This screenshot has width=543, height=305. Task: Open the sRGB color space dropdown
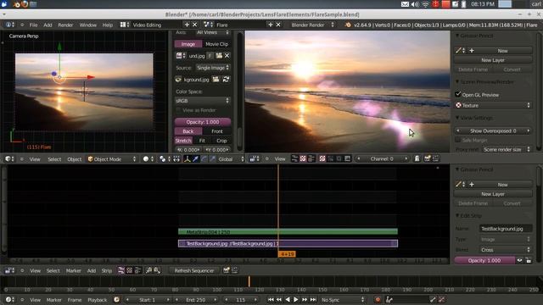(x=203, y=101)
